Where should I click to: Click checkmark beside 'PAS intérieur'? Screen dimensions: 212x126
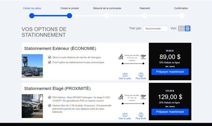50,97
